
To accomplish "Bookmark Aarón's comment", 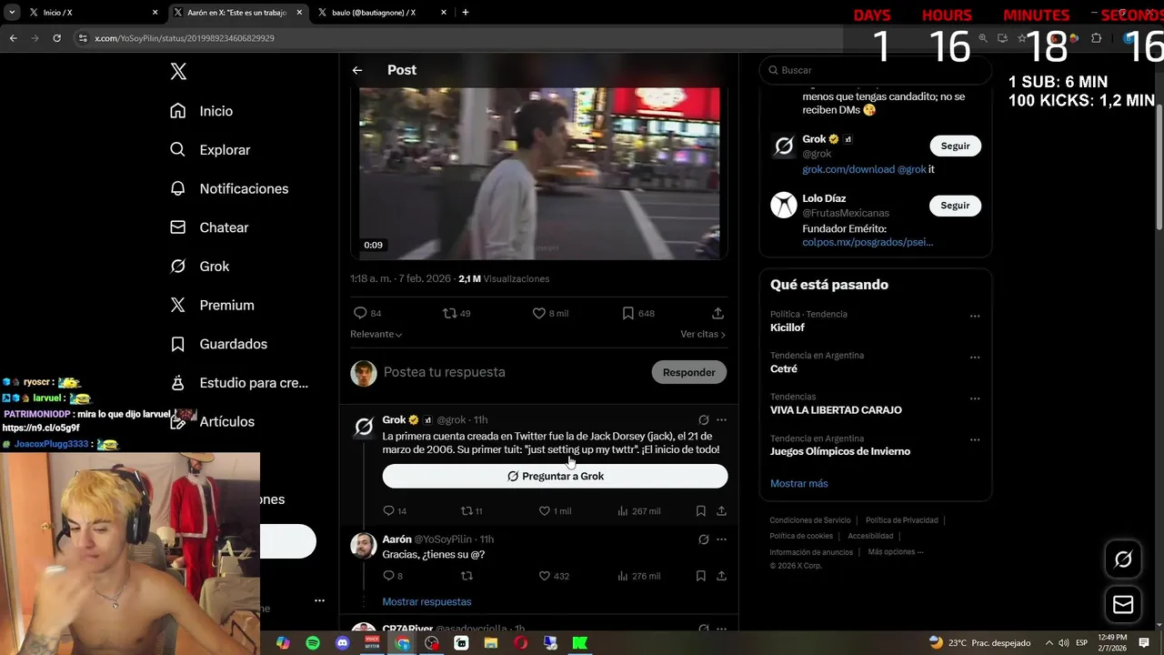I will pos(701,576).
